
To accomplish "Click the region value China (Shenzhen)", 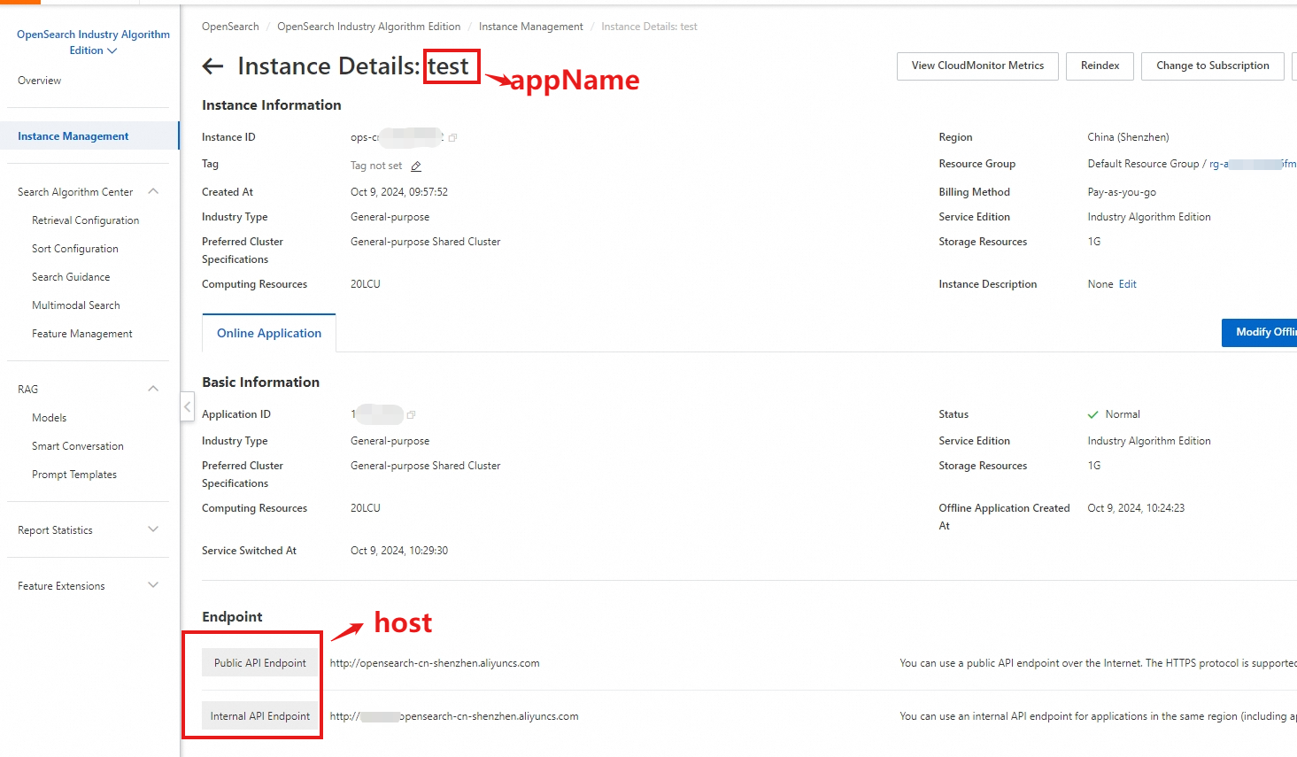I will click(x=1129, y=137).
